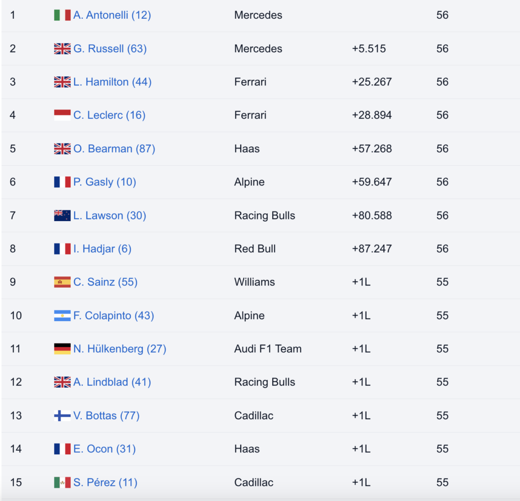Follow the A. Lindblad (41) link
Viewport: 520px width, 501px height.
pyautogui.click(x=112, y=382)
